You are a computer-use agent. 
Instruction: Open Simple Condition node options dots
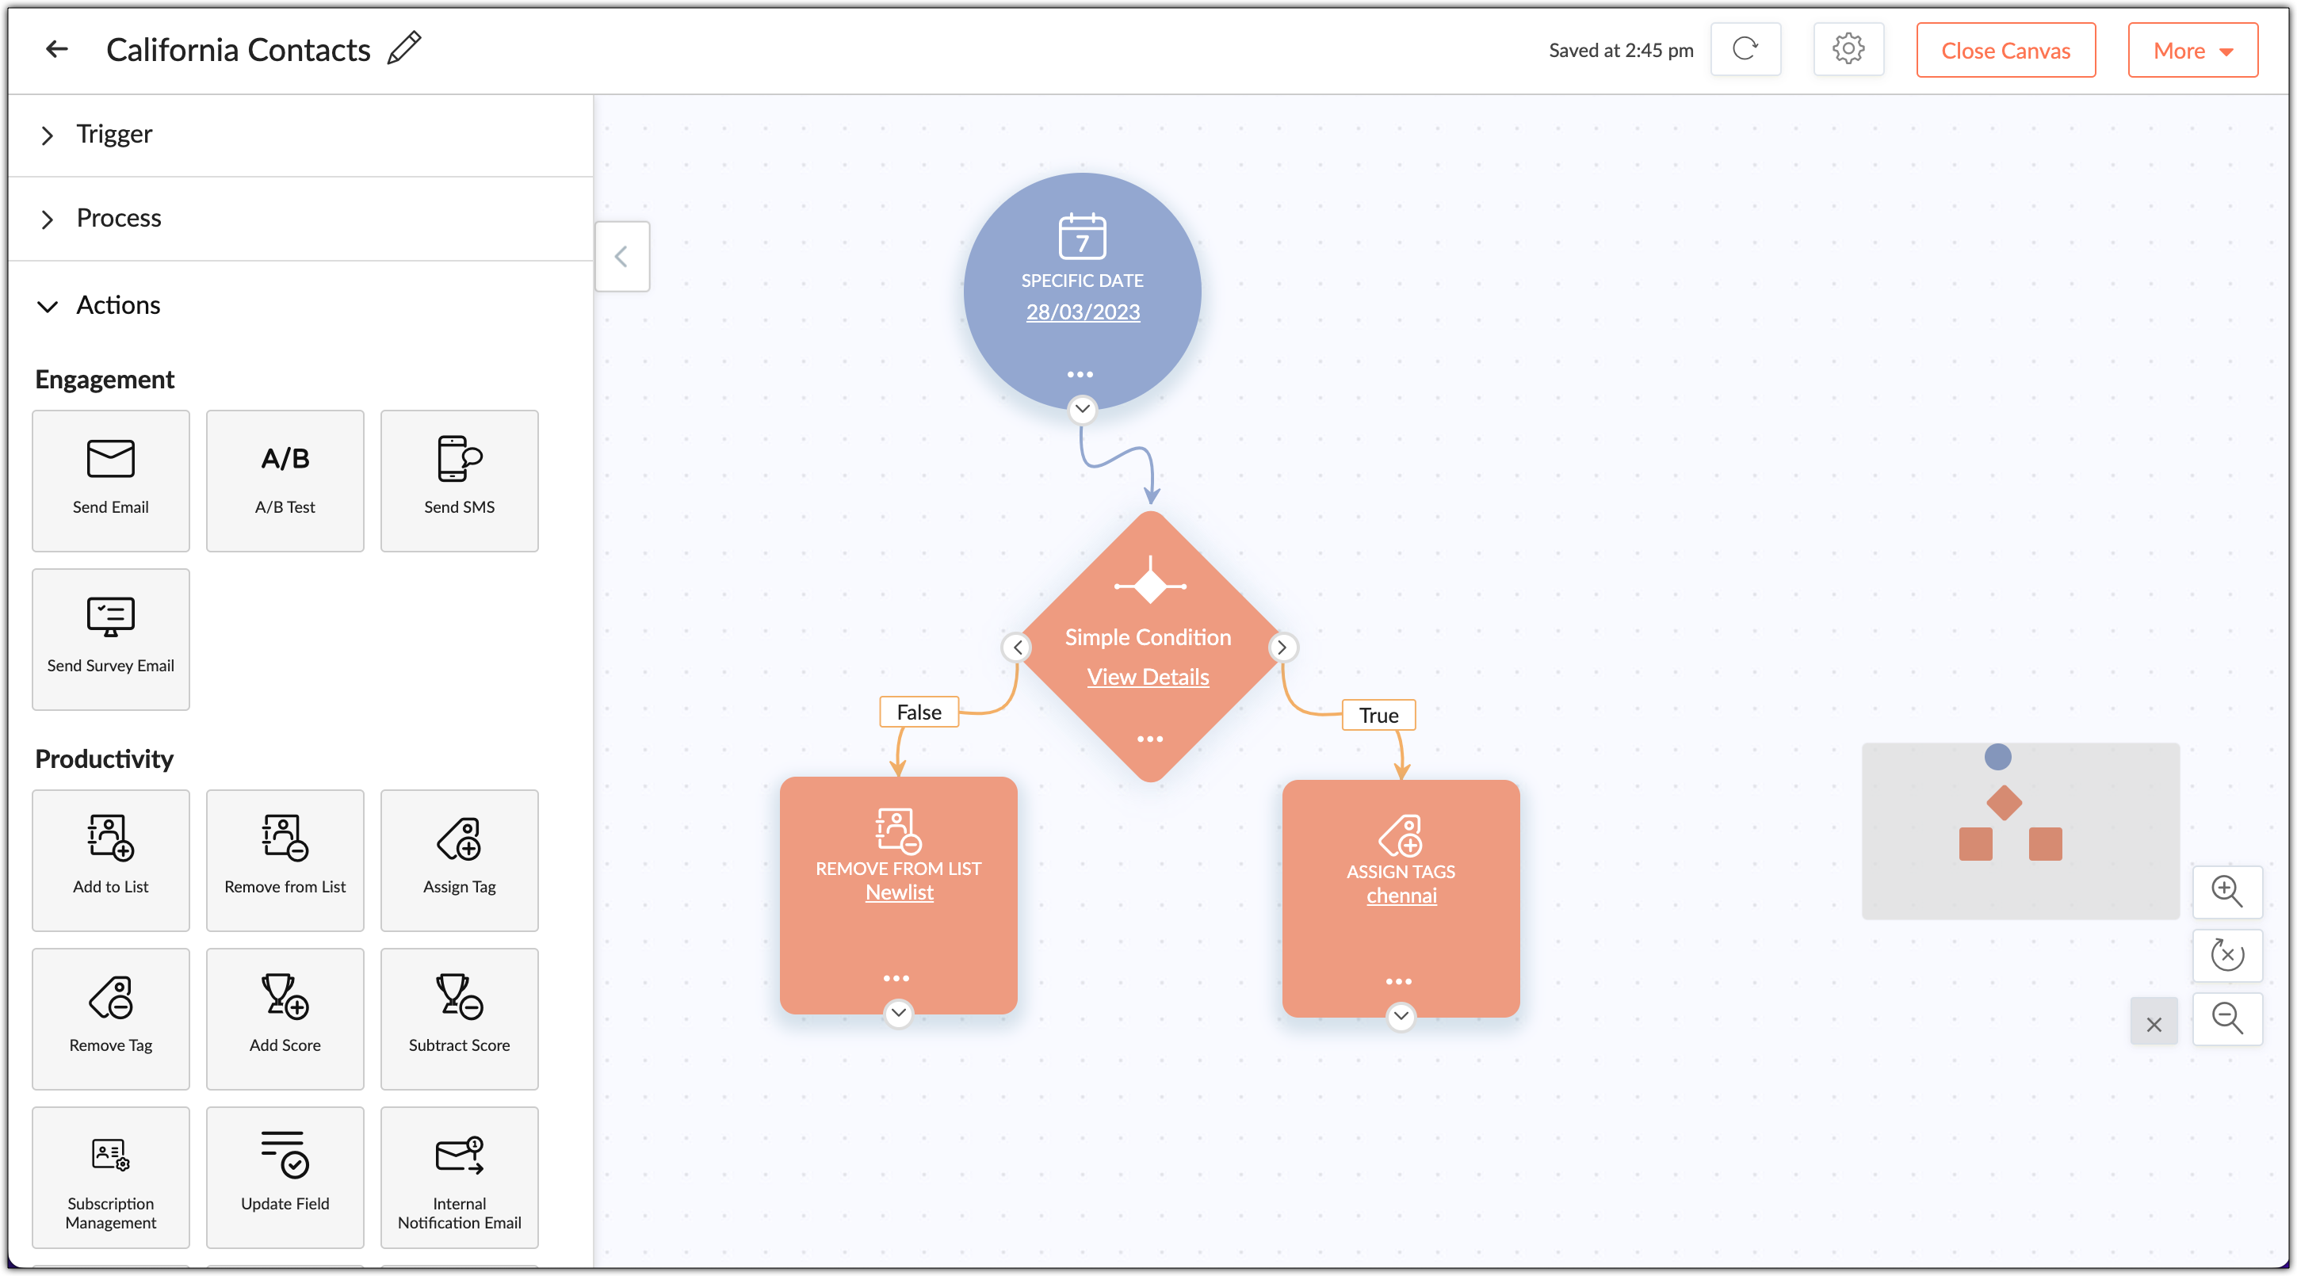point(1149,739)
